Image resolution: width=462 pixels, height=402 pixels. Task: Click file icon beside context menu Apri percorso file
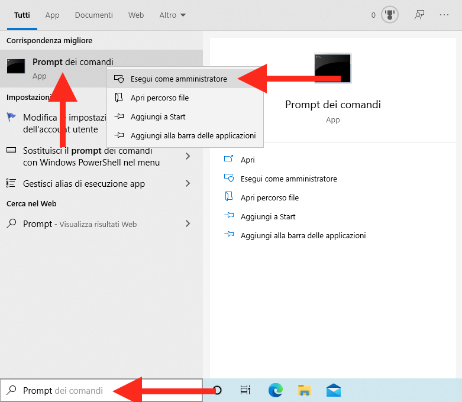[119, 98]
